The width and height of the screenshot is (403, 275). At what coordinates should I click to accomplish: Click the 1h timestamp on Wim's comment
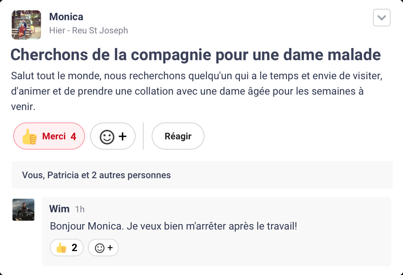[x=80, y=209]
